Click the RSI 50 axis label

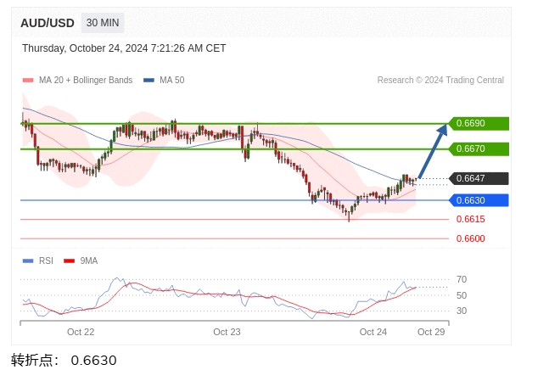click(462, 295)
